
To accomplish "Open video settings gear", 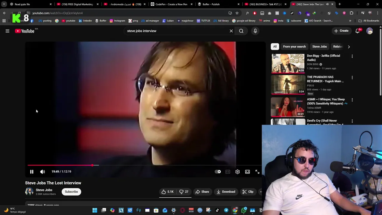I will (x=238, y=172).
